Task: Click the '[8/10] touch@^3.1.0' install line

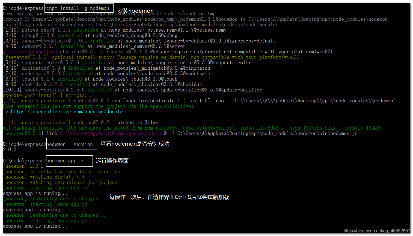Action: coord(90,79)
